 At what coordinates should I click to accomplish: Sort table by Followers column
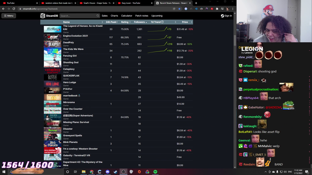tap(140, 22)
